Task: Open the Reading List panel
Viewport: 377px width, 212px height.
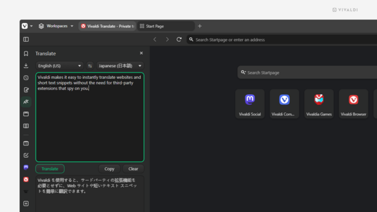Action: 26,126
